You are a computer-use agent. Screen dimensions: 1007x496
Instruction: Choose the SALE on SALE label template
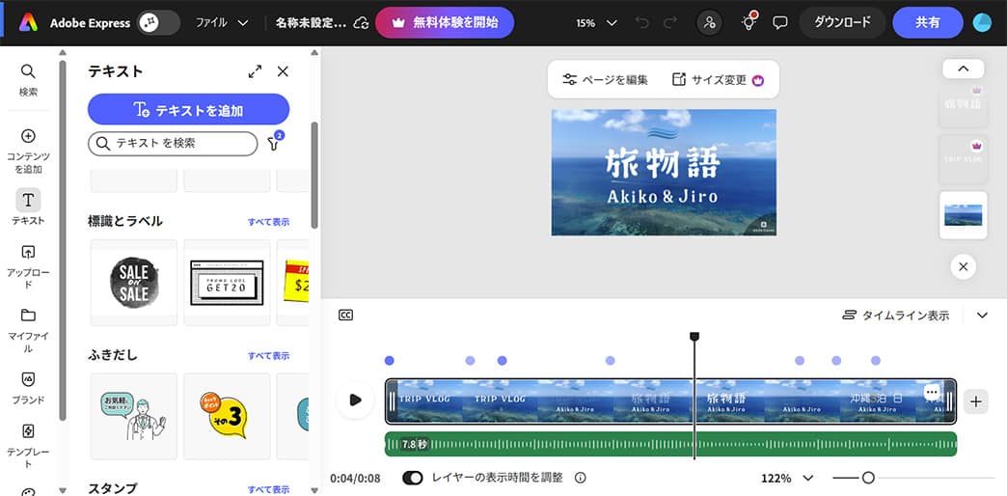point(133,283)
